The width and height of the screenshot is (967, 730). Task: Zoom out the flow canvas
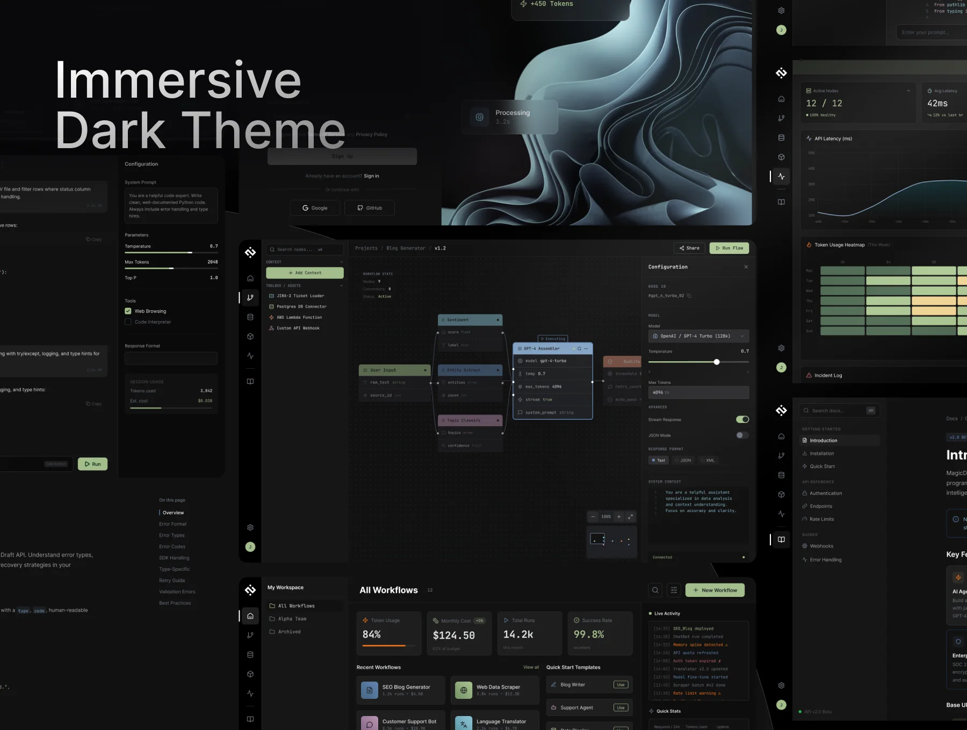tap(593, 517)
